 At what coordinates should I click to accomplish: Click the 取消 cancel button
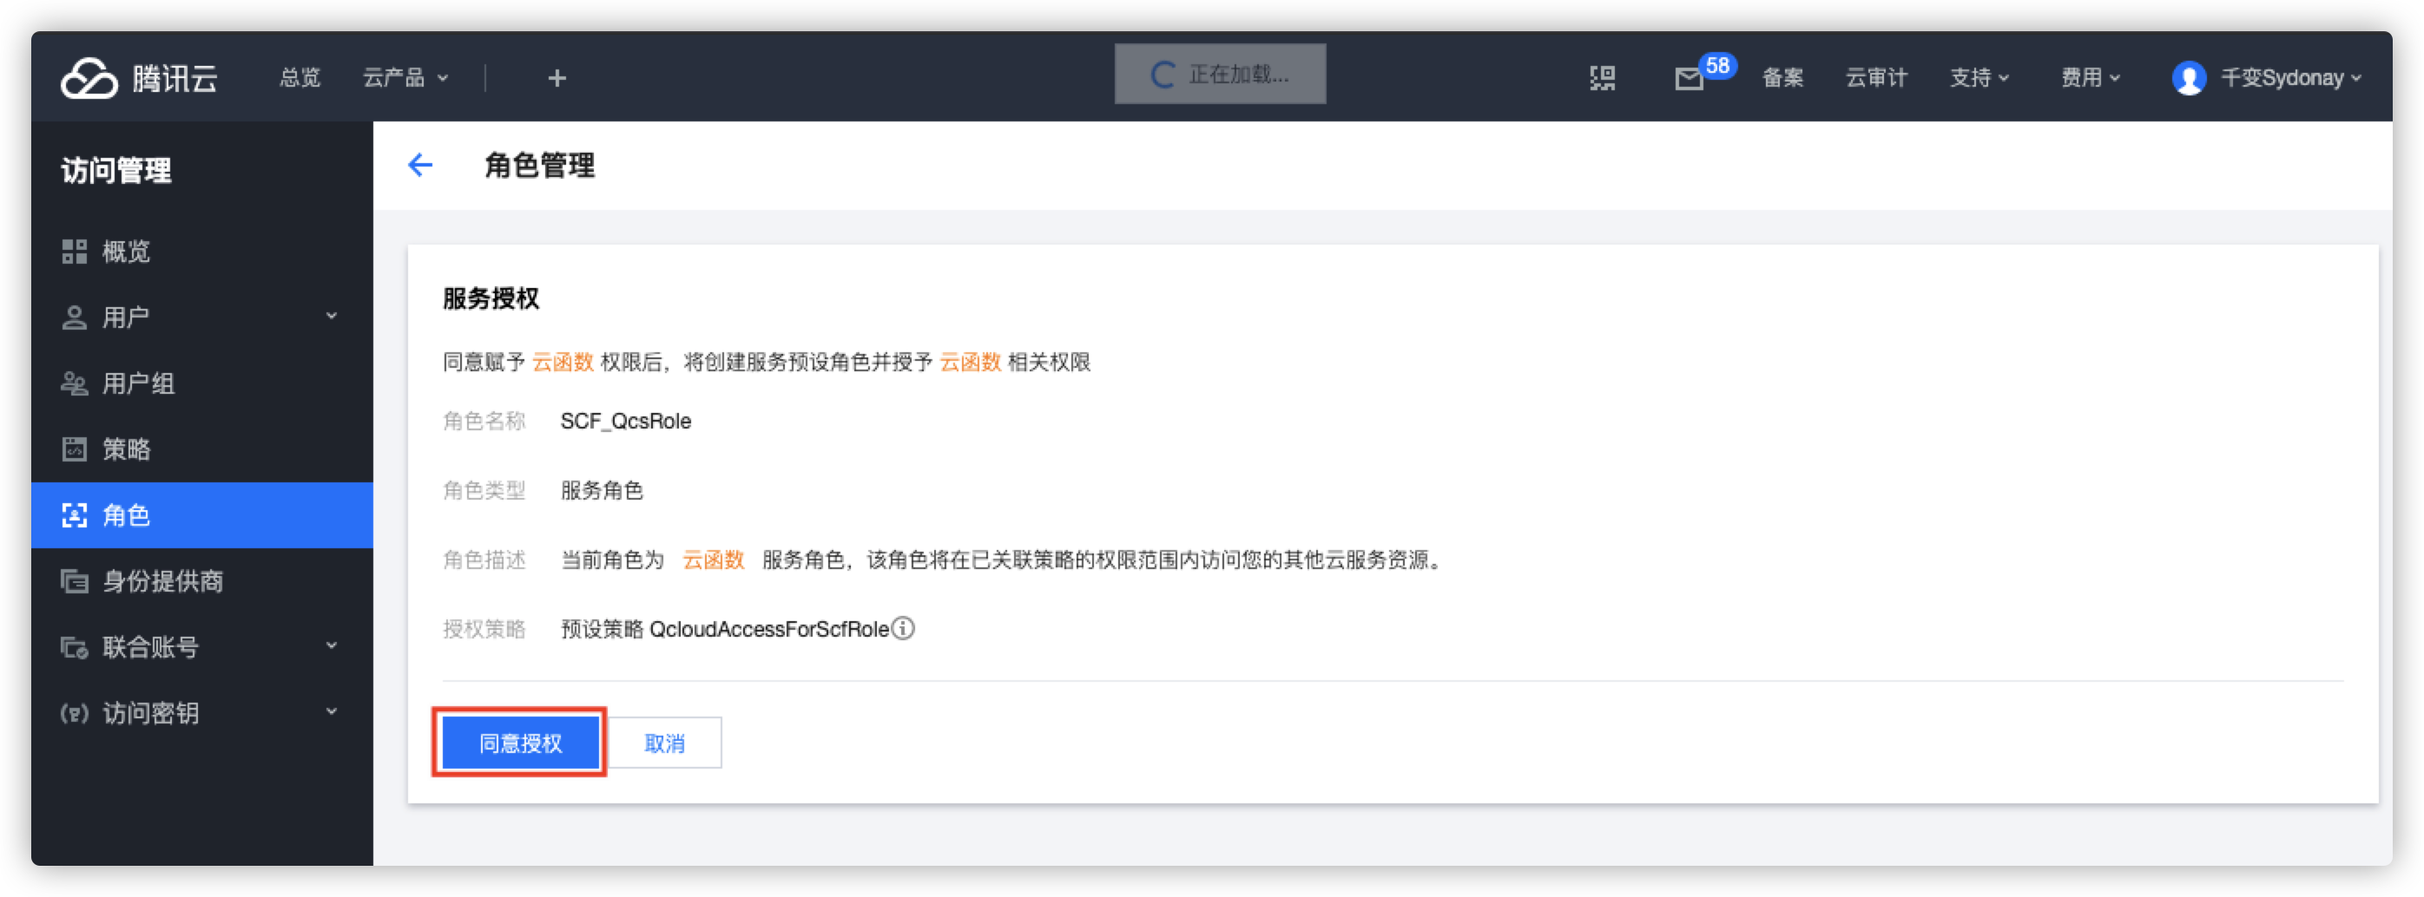click(664, 743)
